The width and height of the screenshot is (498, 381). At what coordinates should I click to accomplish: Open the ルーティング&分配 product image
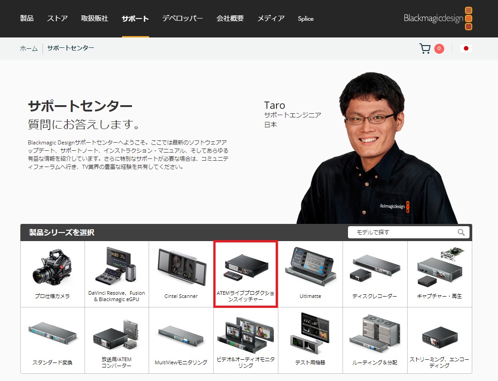tap(375, 334)
